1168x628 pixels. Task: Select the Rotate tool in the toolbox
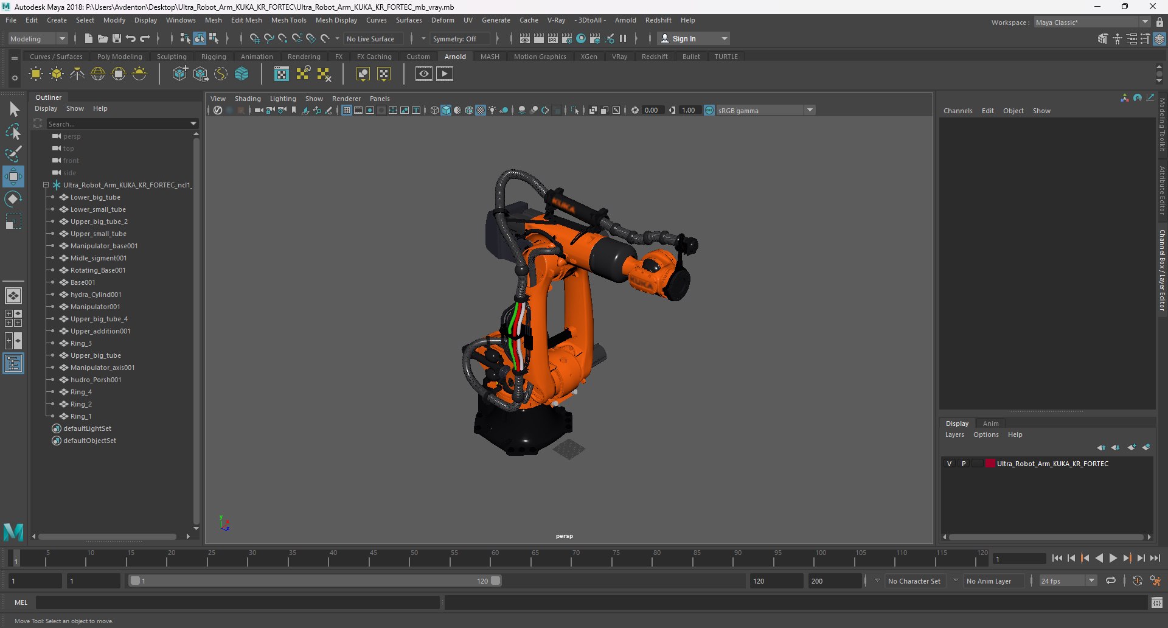click(13, 199)
